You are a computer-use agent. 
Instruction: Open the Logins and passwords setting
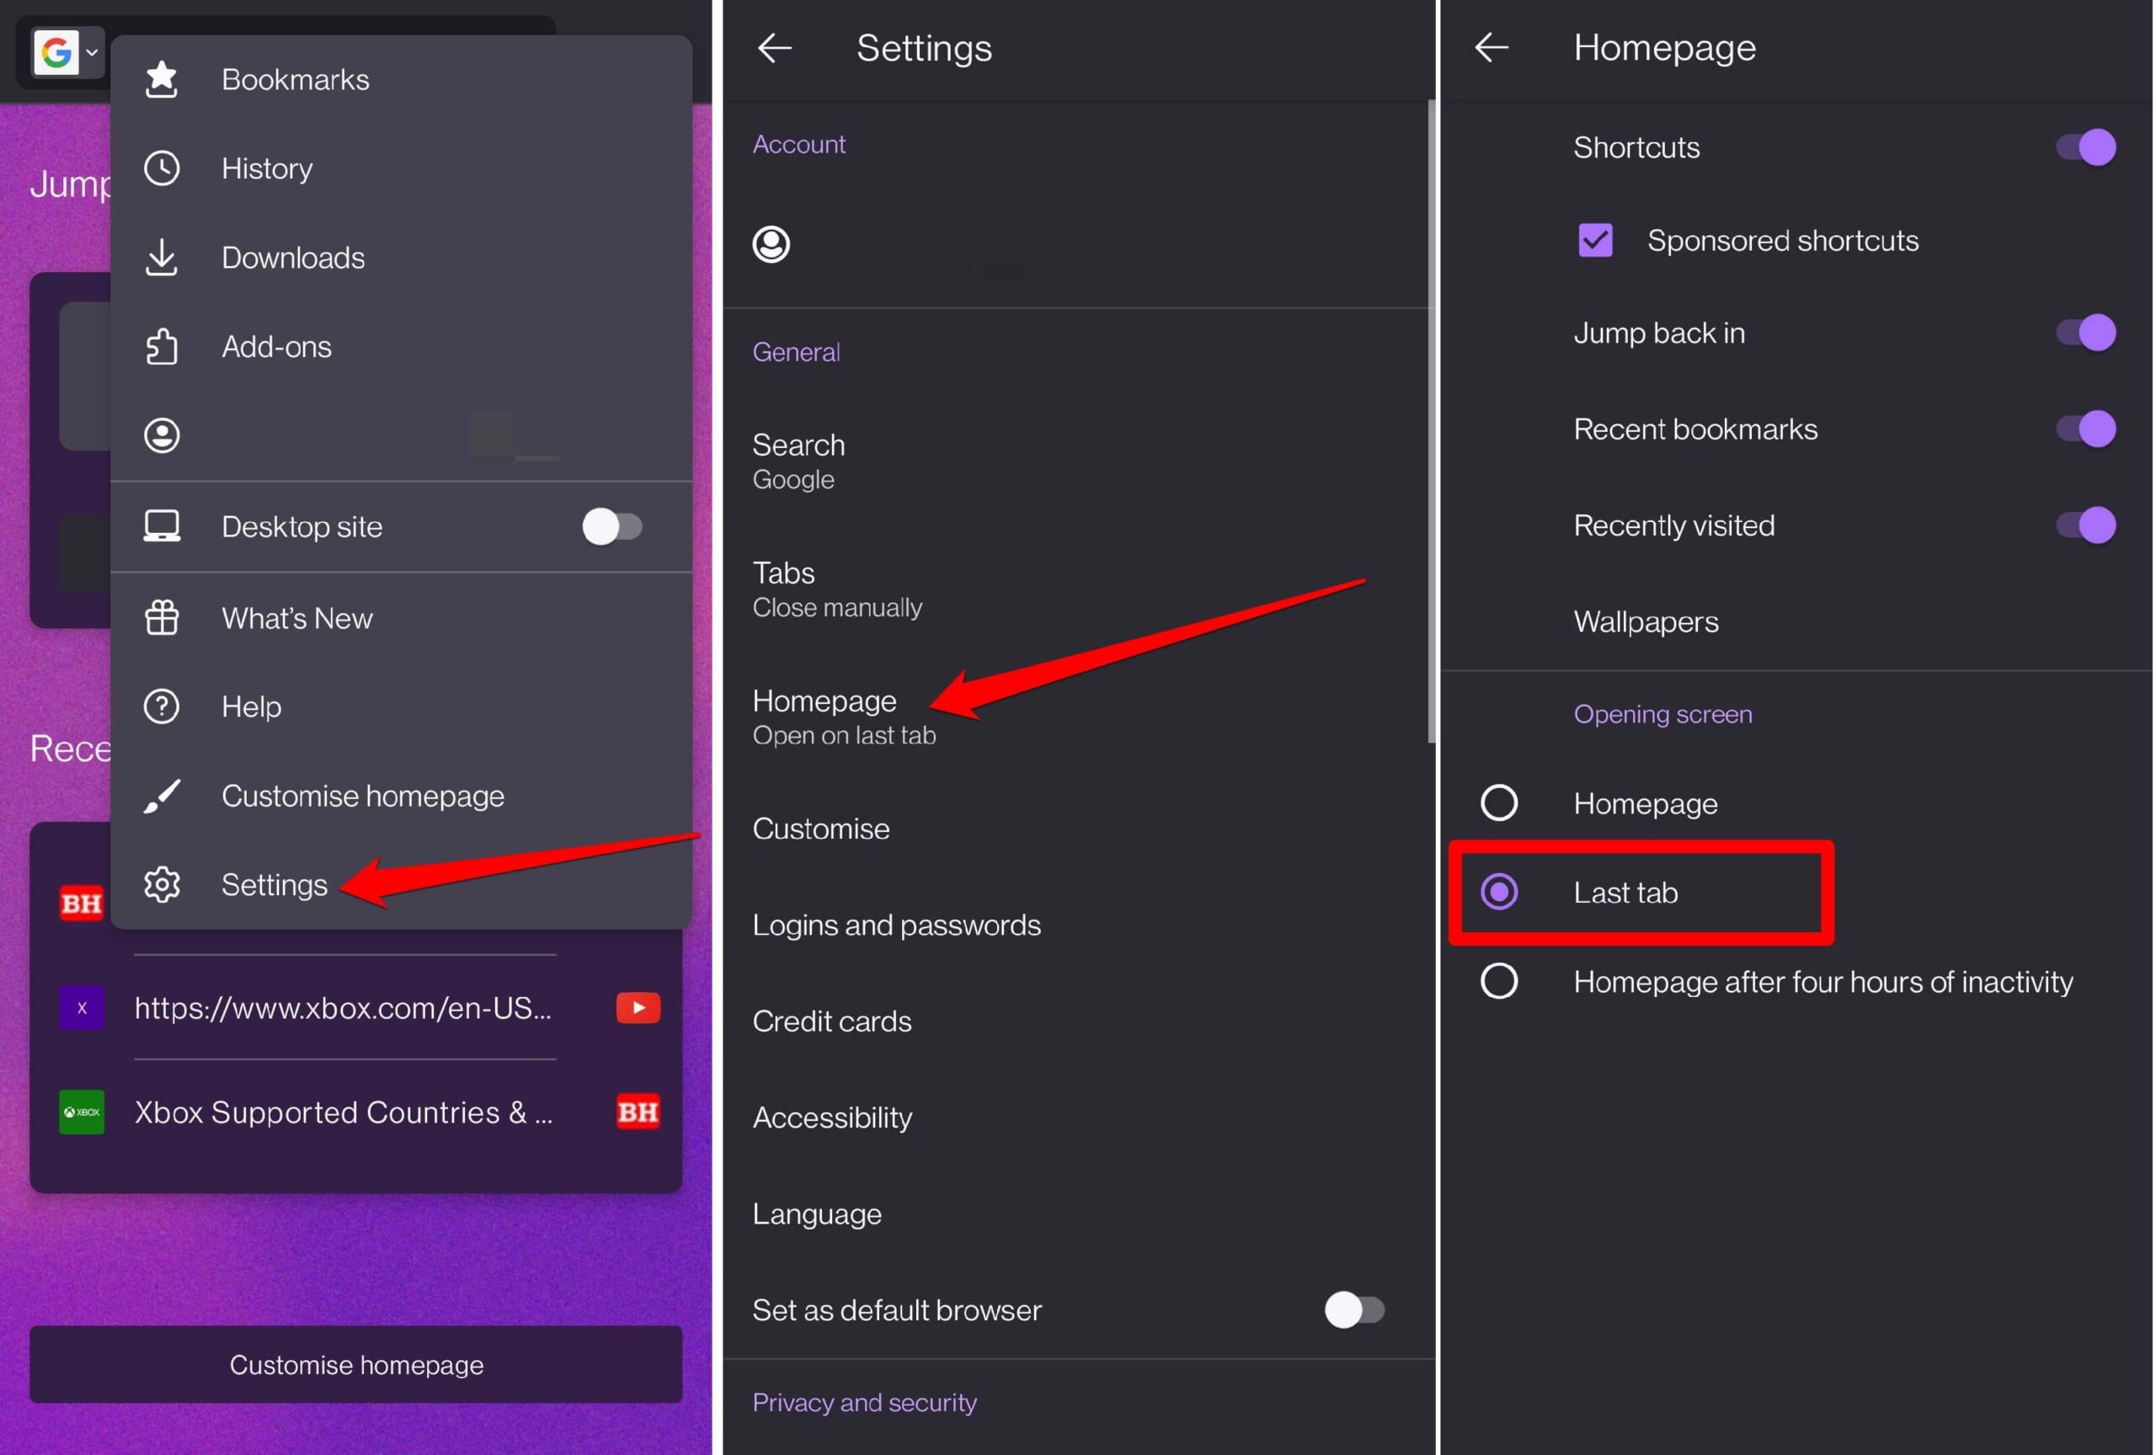[x=896, y=925]
